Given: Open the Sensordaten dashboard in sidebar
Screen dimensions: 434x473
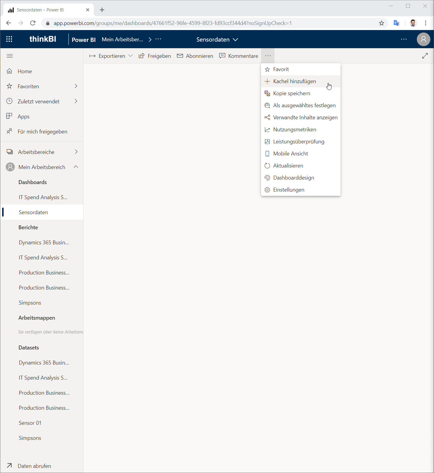Looking at the screenshot, I should [42, 212].
